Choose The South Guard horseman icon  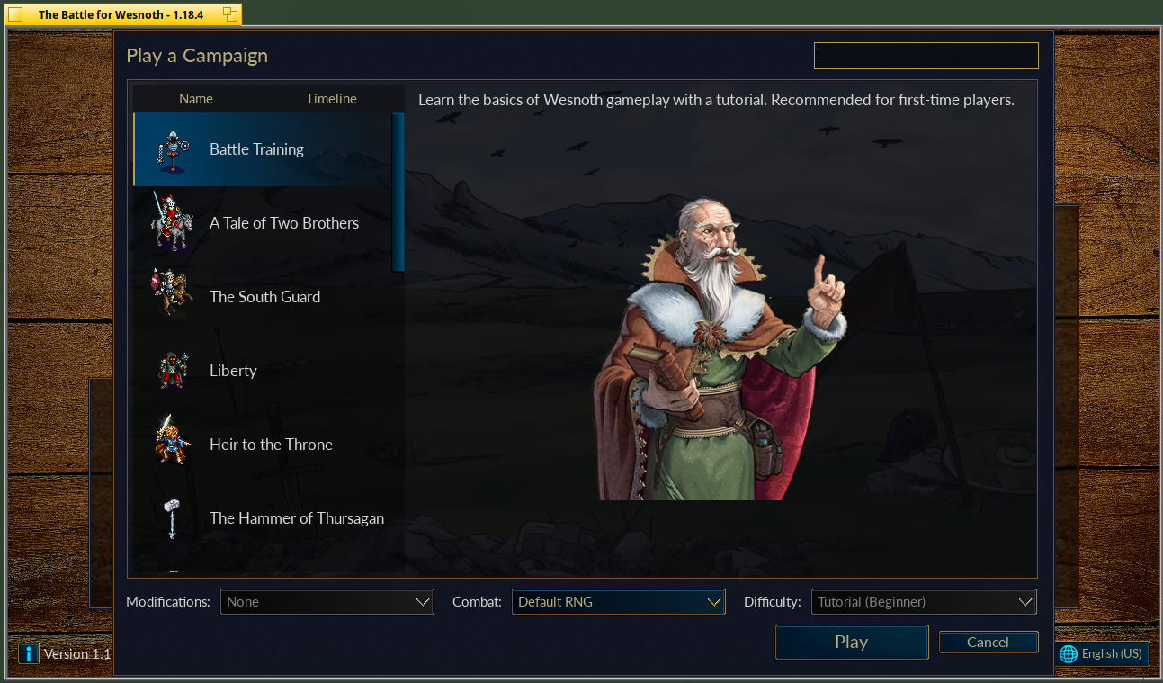[x=172, y=292]
